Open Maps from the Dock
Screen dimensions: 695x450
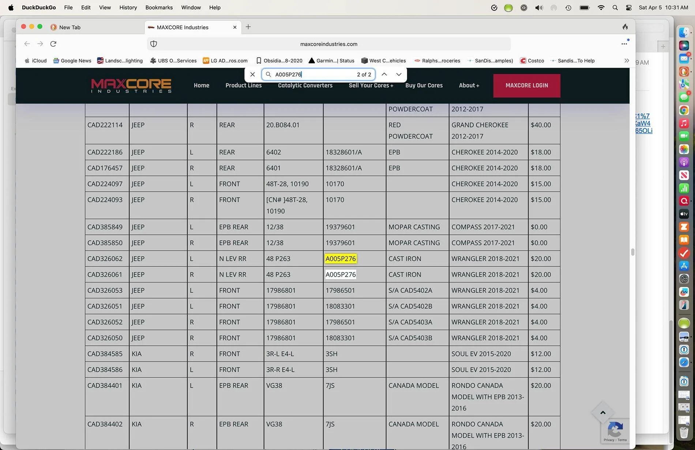click(x=684, y=84)
